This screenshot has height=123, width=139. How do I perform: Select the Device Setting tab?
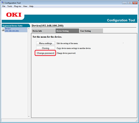67,31
